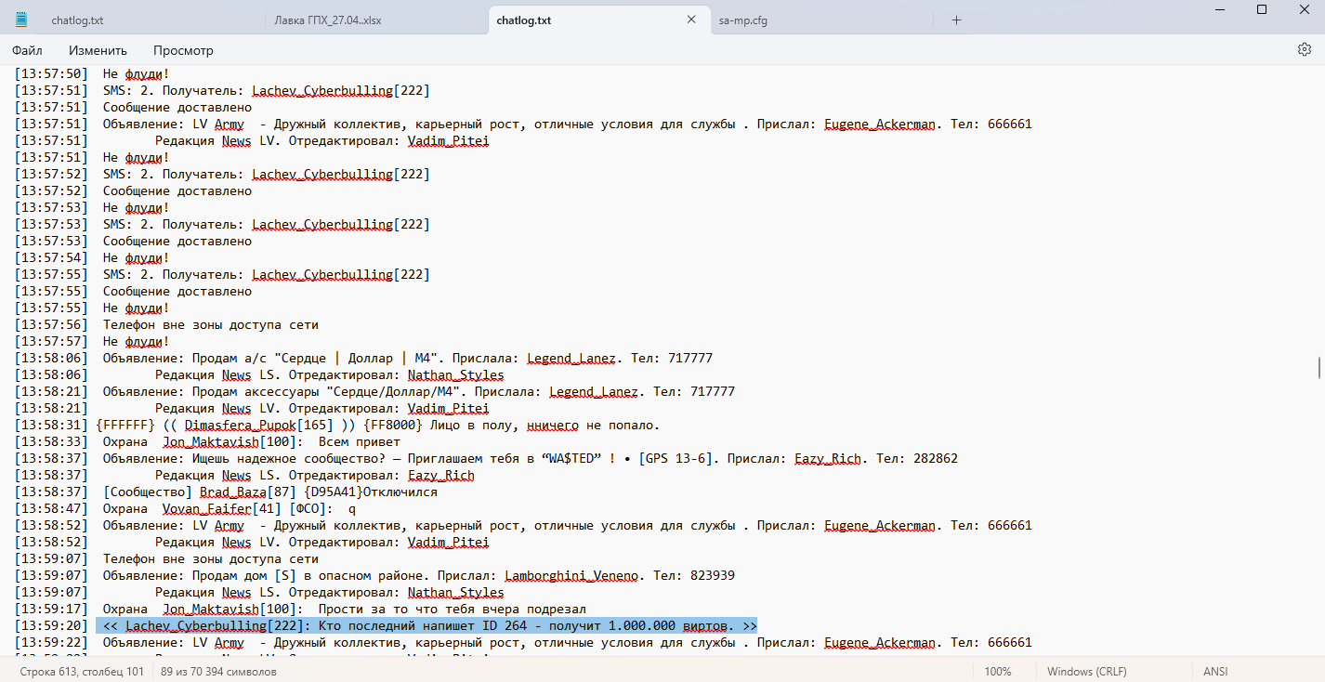Click the Строка 613, столбец 101 position indicator
This screenshot has width=1325, height=682.
(82, 671)
